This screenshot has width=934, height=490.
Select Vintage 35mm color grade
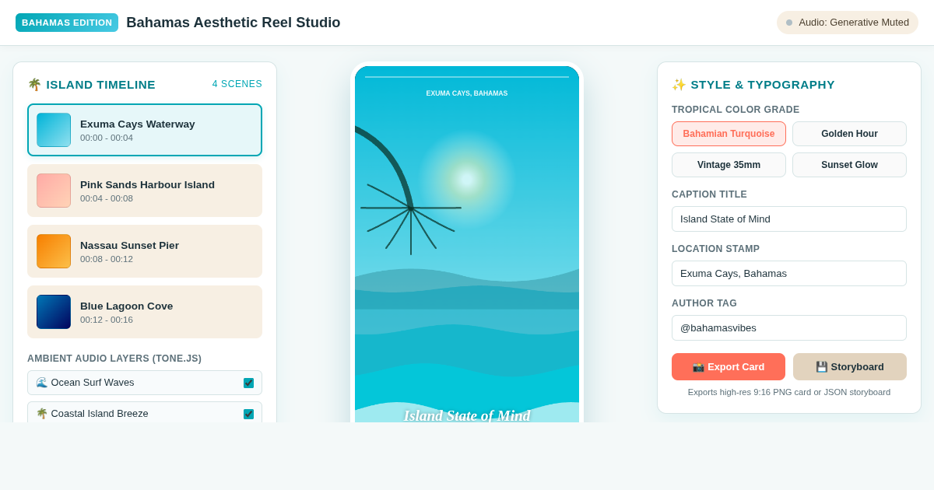tap(729, 165)
